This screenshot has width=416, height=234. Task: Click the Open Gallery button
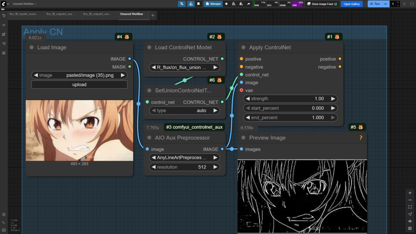click(351, 4)
